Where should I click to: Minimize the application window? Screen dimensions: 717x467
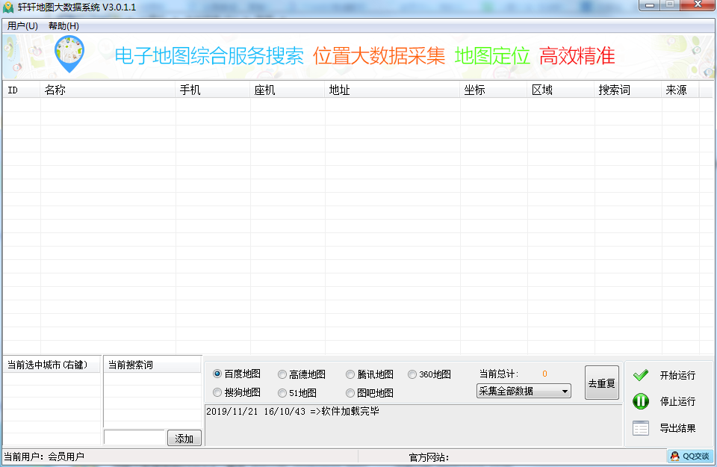tap(649, 4)
